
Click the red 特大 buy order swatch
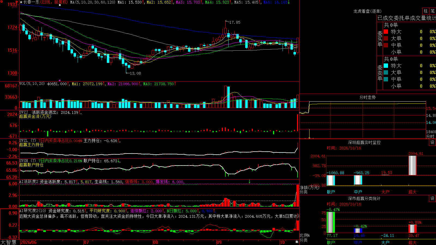click(386, 32)
